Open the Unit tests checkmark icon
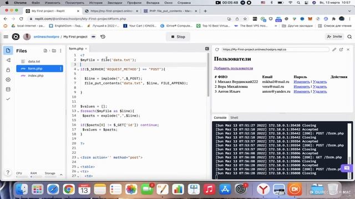This screenshot has height=199, width=355. (8, 99)
